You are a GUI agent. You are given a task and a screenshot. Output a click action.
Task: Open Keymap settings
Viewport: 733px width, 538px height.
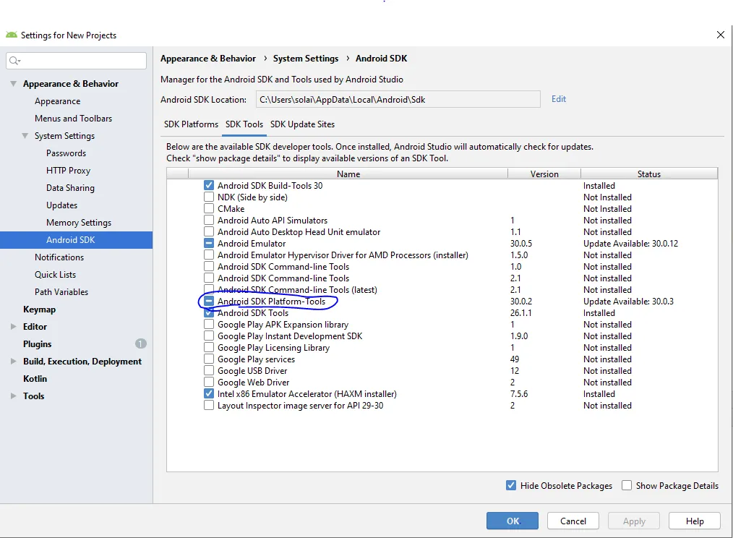pyautogui.click(x=39, y=309)
